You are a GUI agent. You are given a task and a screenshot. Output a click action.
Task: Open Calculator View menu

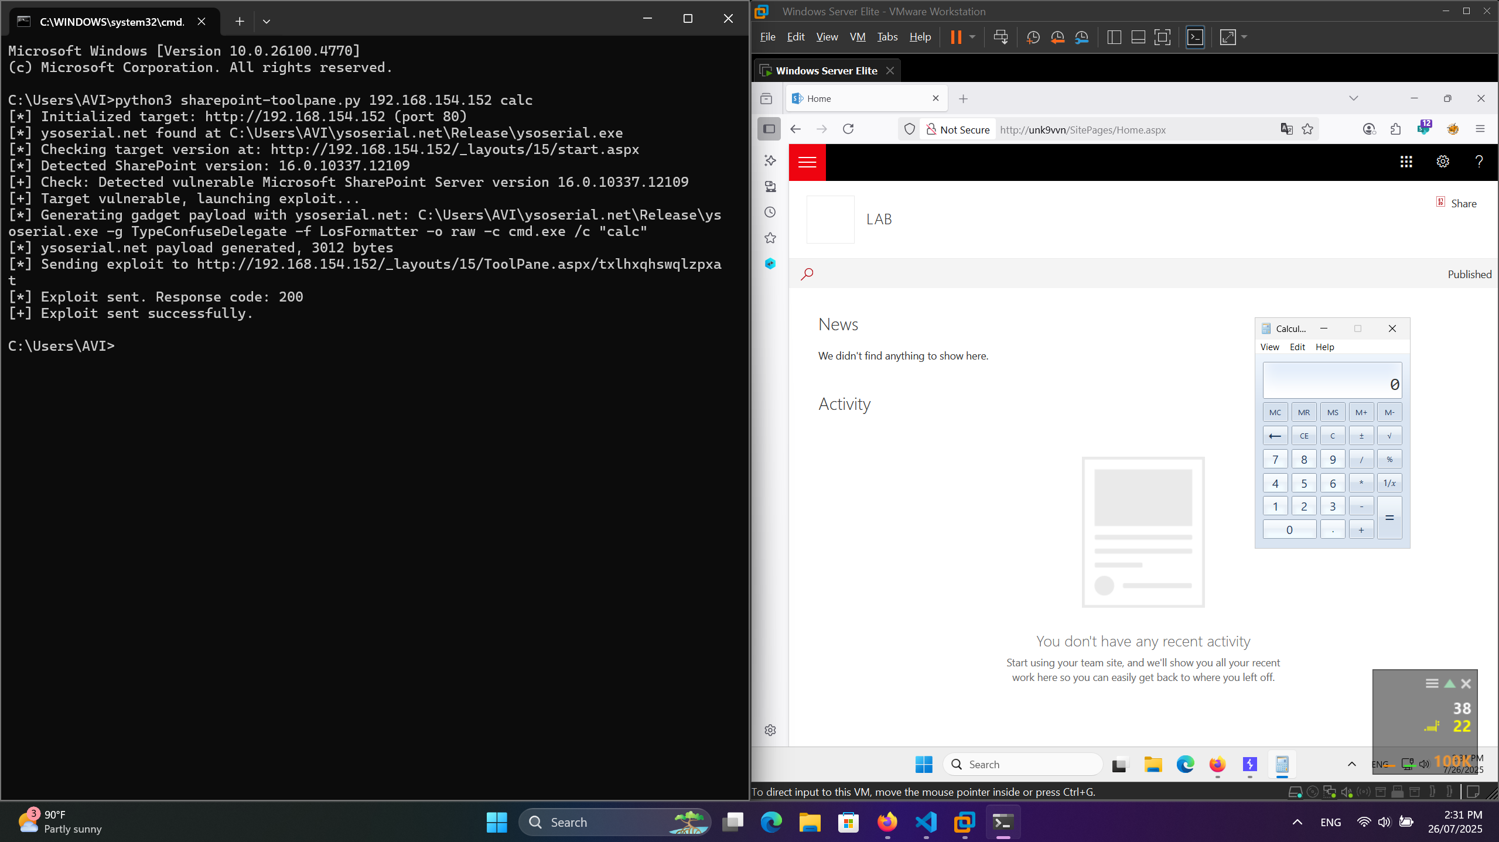coord(1269,347)
